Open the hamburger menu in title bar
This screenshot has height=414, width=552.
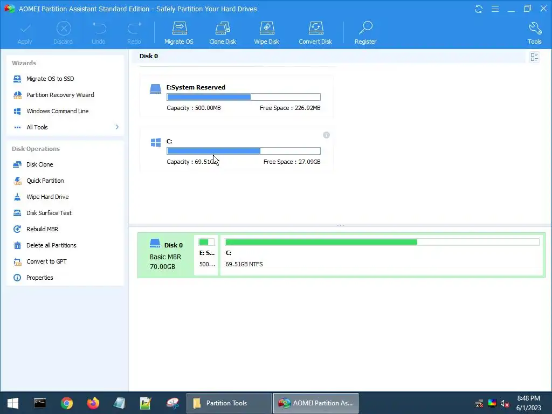coord(495,9)
